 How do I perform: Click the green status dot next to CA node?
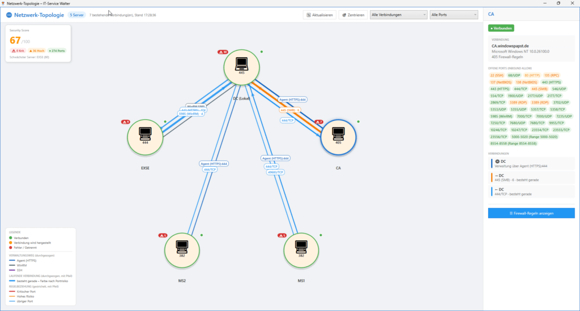tap(358, 122)
